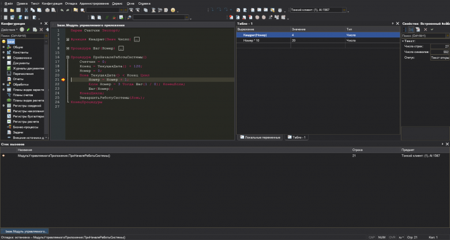Click the binoculars search icon in second toolbar

(x=129, y=17)
